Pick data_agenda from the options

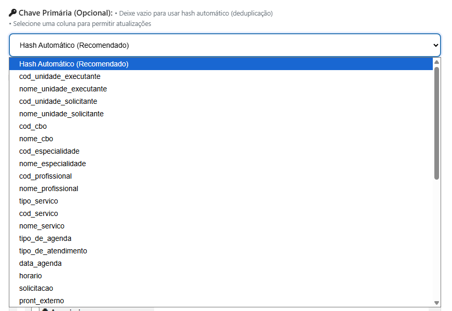(40, 263)
